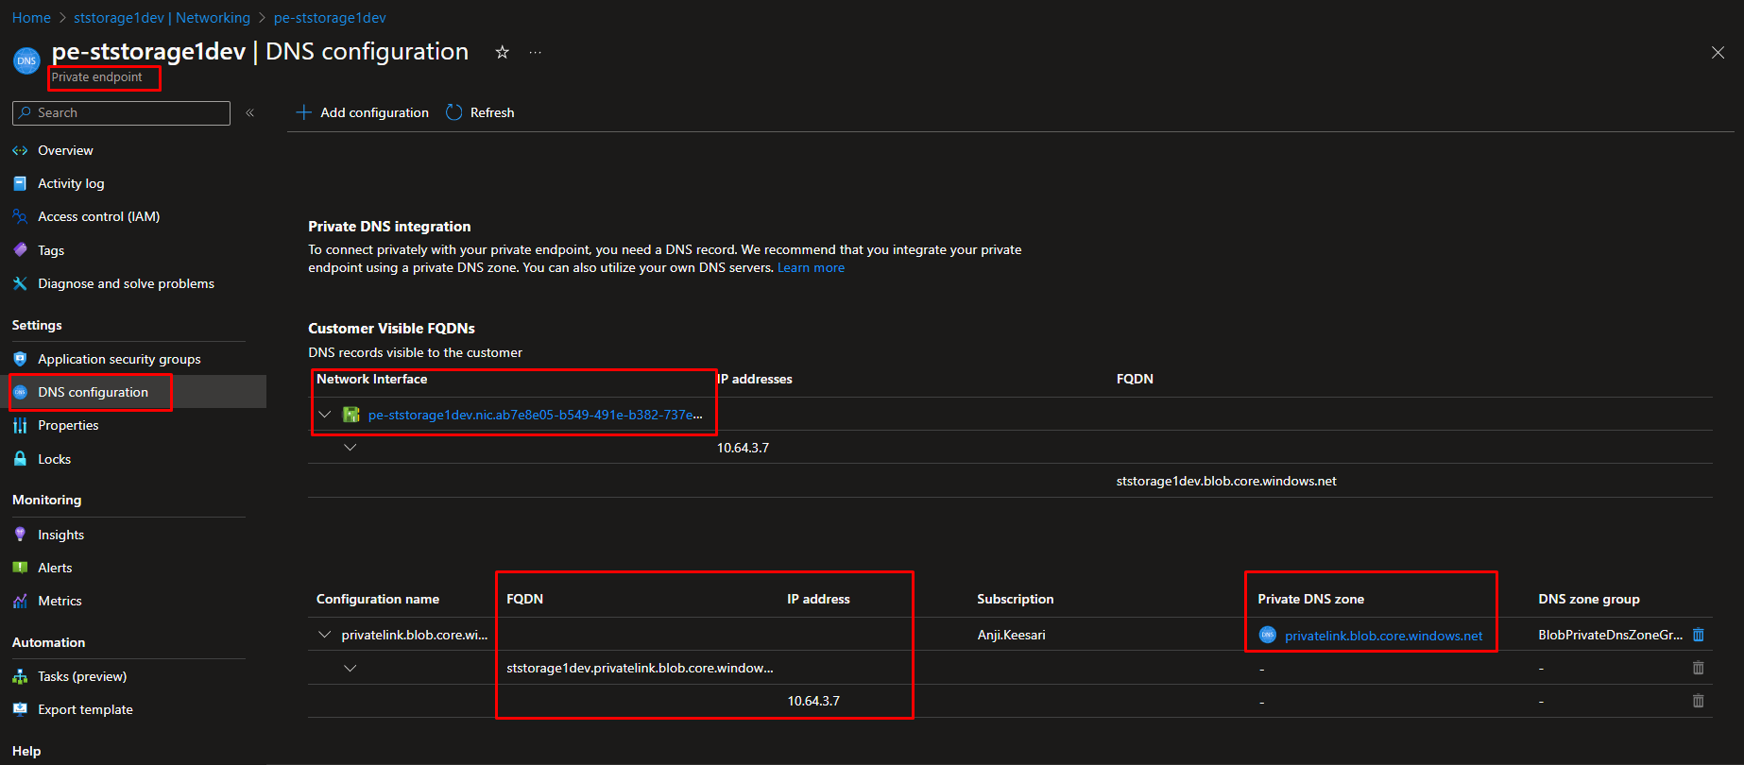Click the Properties bars icon

tap(20, 425)
